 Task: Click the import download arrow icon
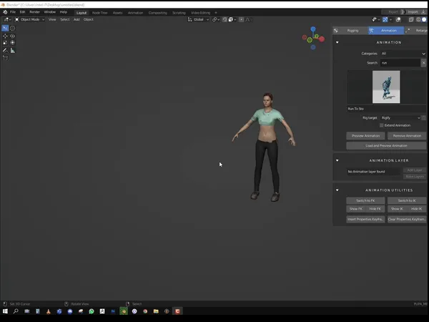coord(423,12)
